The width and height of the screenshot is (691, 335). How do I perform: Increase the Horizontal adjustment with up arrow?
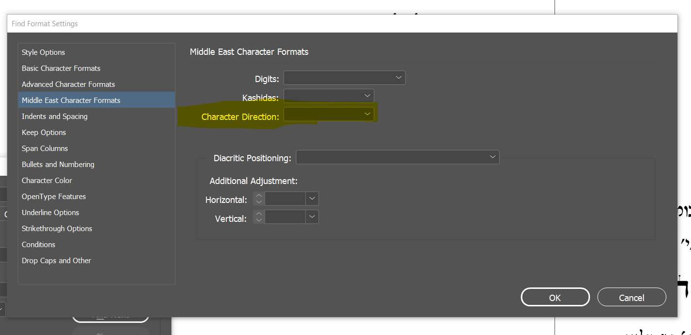pos(259,196)
